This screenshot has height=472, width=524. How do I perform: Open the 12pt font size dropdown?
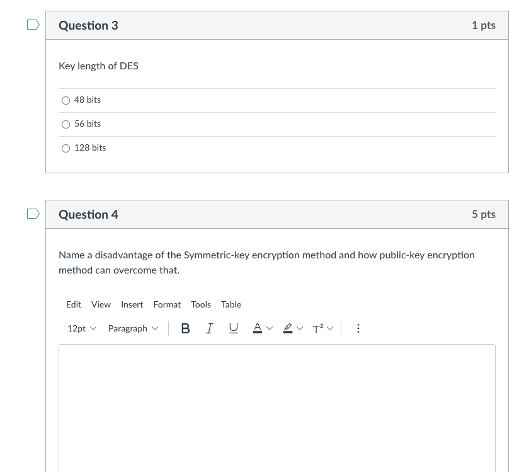click(82, 328)
